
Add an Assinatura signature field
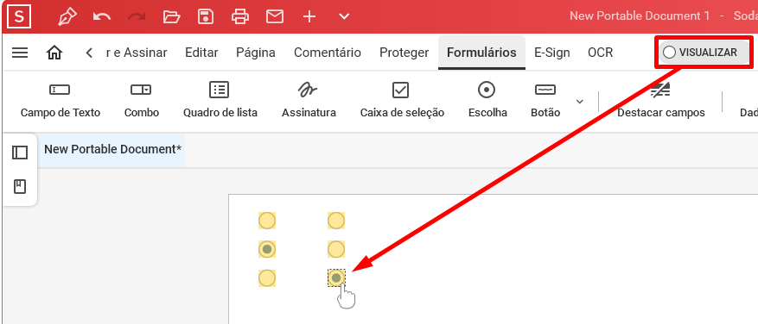point(309,100)
